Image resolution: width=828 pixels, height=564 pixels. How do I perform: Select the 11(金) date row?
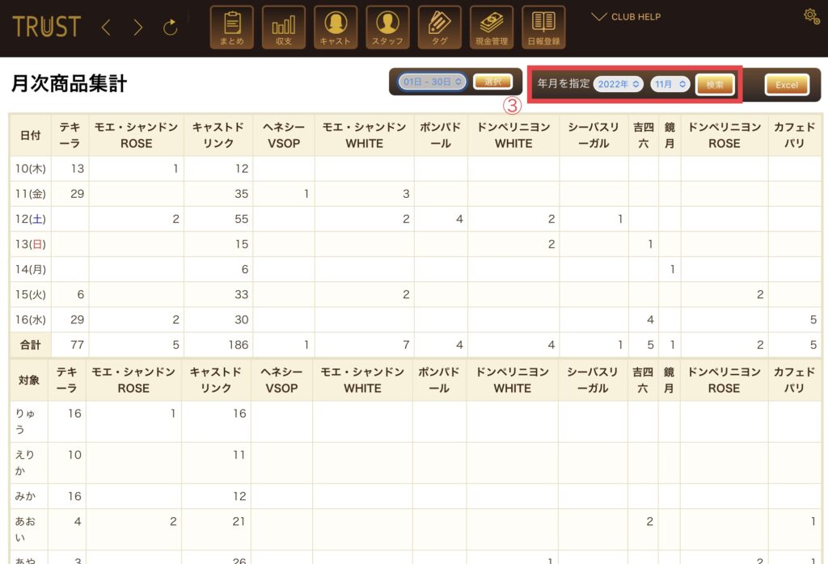tap(415, 194)
